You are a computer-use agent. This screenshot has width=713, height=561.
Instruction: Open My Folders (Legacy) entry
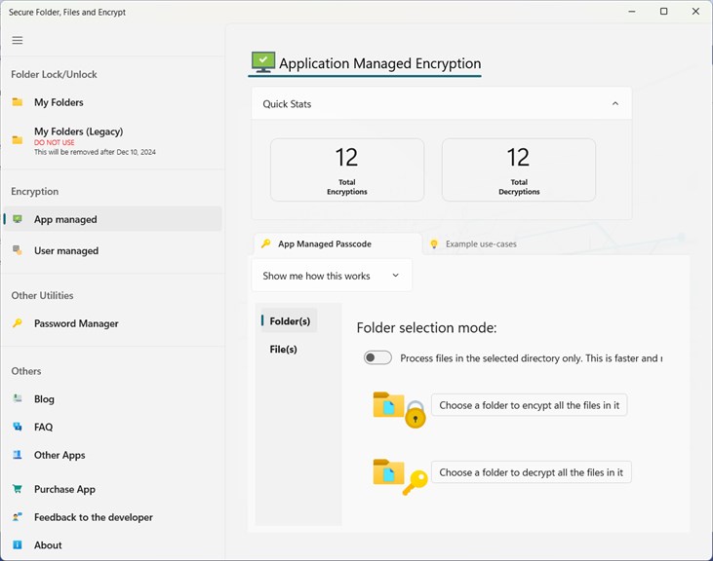(112, 140)
